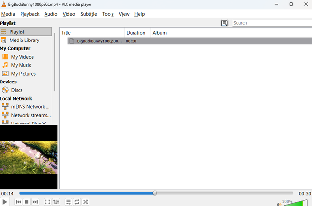Open the Subtitle menu
Viewport: 312px width, 206px height.
pyautogui.click(x=89, y=14)
